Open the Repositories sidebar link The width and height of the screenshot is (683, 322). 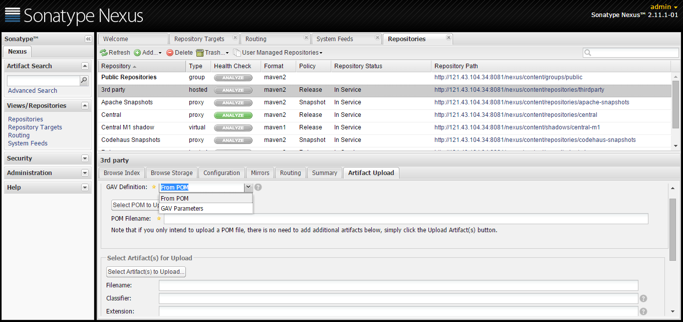26,119
